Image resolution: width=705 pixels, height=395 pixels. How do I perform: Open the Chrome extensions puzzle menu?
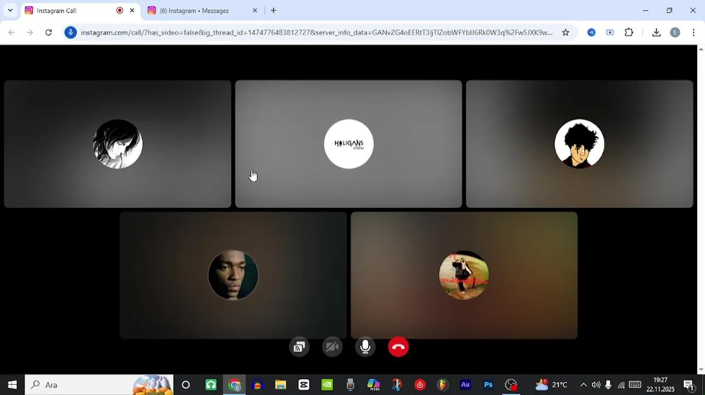pyautogui.click(x=629, y=32)
